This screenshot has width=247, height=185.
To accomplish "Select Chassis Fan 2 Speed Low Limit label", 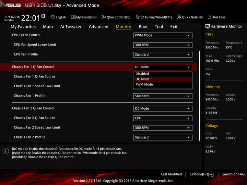I will click(x=37, y=127).
